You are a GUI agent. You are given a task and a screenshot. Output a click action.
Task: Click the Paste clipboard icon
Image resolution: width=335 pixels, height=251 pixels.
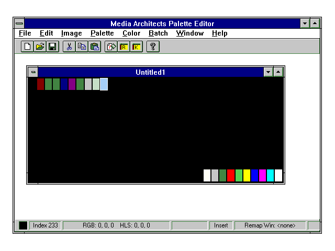94,47
